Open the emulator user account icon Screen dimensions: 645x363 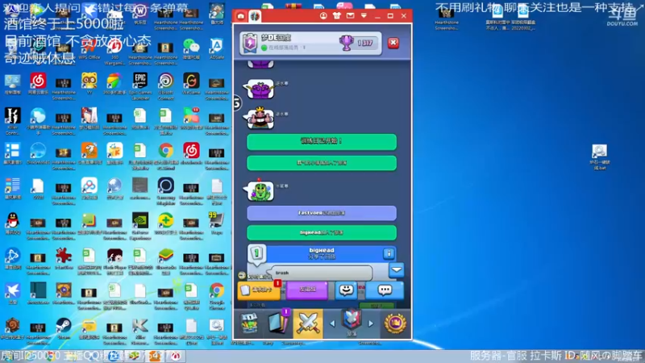point(323,15)
